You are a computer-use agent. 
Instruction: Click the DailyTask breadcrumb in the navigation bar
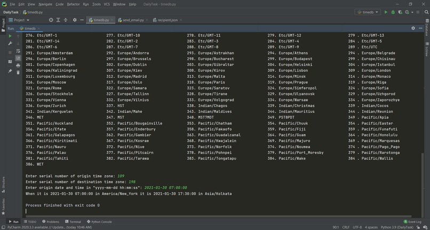(11, 12)
